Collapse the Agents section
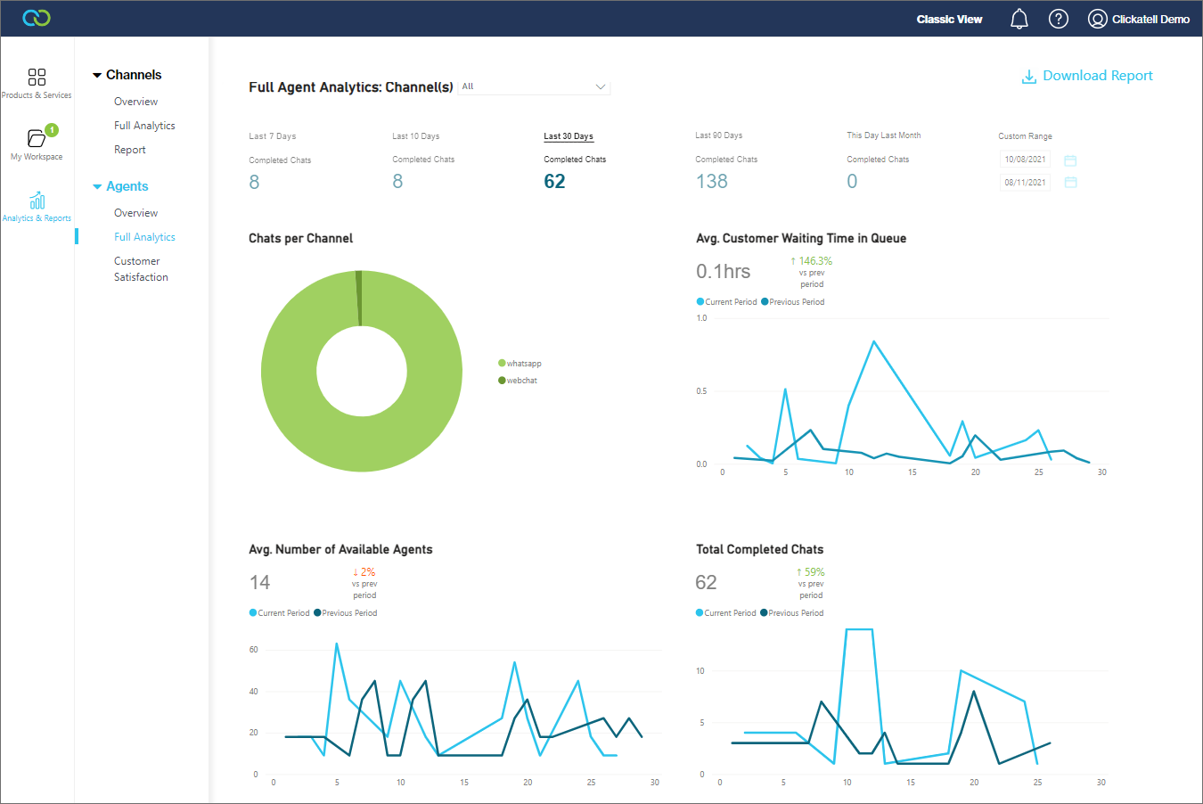 97,187
